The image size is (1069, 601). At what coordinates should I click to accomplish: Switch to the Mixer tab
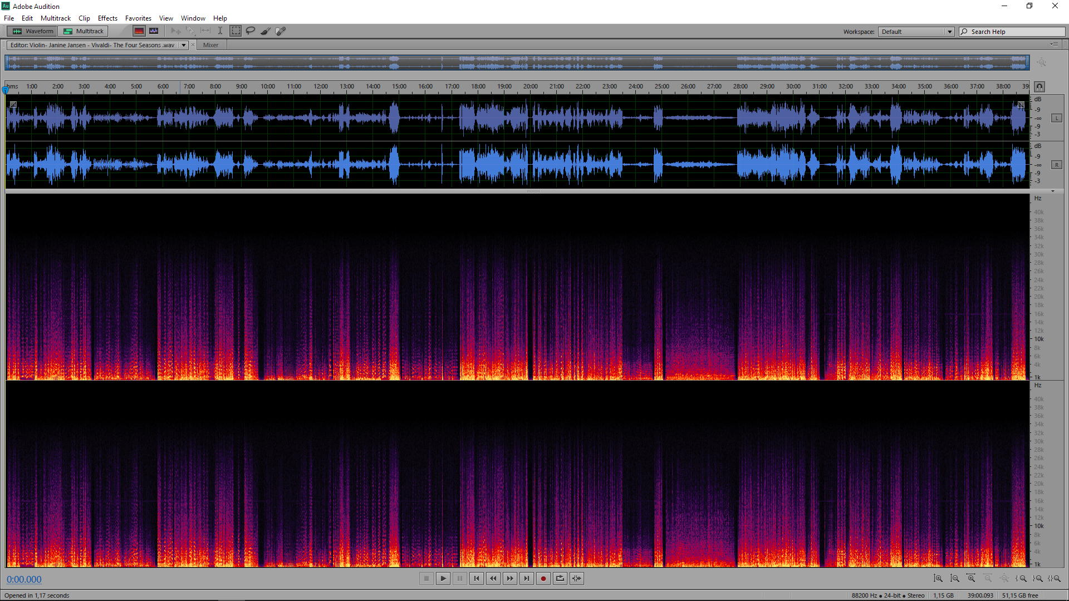pyautogui.click(x=210, y=45)
